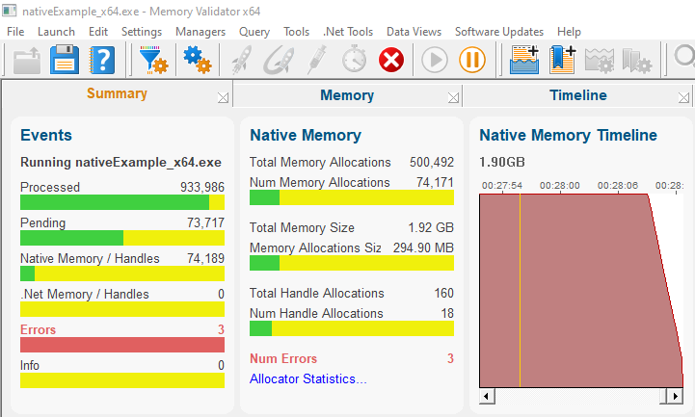Click the 933,986 processed count
The image size is (695, 417).
(x=202, y=187)
